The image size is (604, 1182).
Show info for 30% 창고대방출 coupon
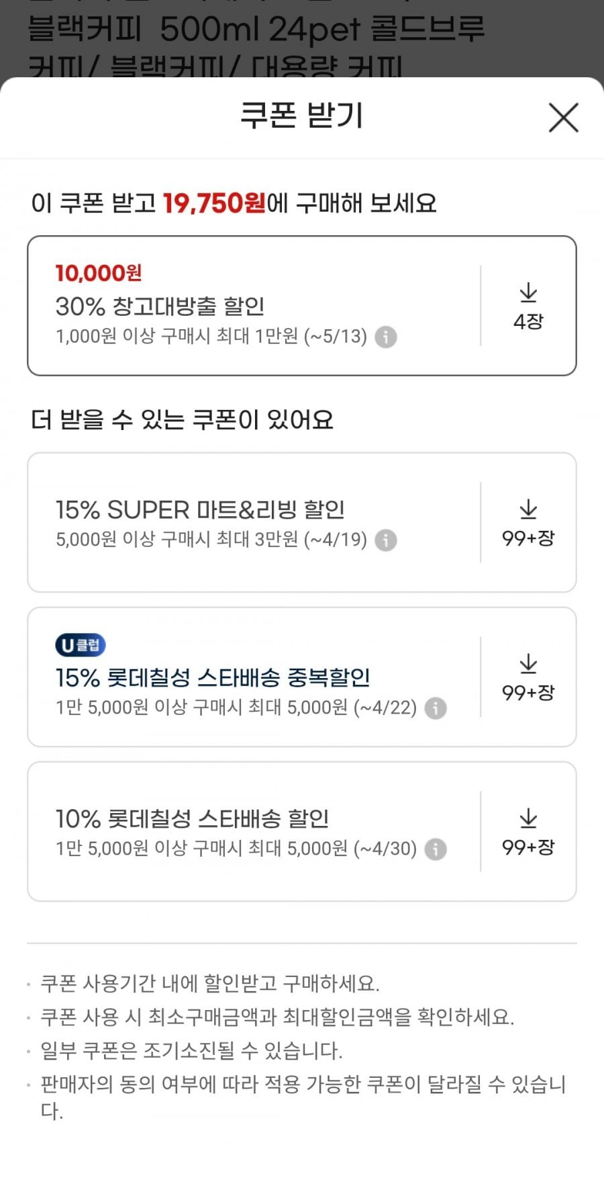pyautogui.click(x=385, y=337)
